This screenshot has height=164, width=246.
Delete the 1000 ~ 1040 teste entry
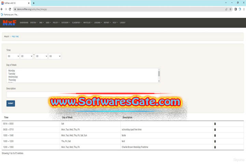215,135
